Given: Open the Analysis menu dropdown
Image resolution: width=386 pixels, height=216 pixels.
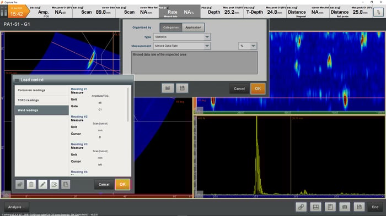Looking at the screenshot, I should click(17, 207).
